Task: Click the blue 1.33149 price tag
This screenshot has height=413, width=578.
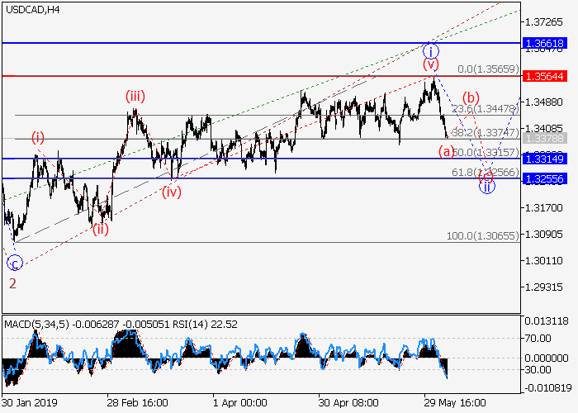Action: point(547,158)
